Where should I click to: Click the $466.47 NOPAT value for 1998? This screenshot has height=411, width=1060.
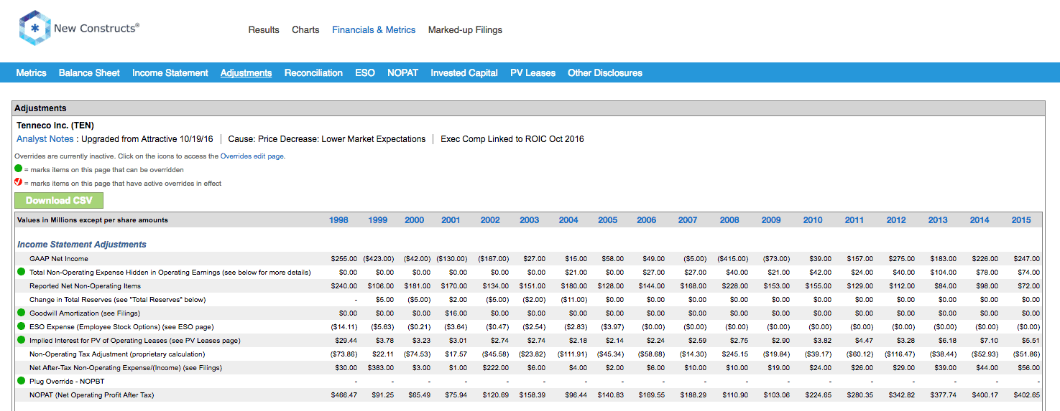pos(344,395)
